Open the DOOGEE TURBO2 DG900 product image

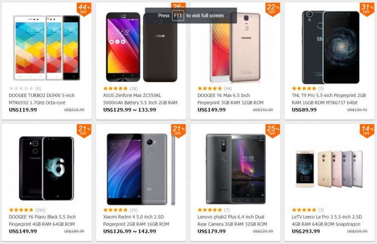[46, 48]
